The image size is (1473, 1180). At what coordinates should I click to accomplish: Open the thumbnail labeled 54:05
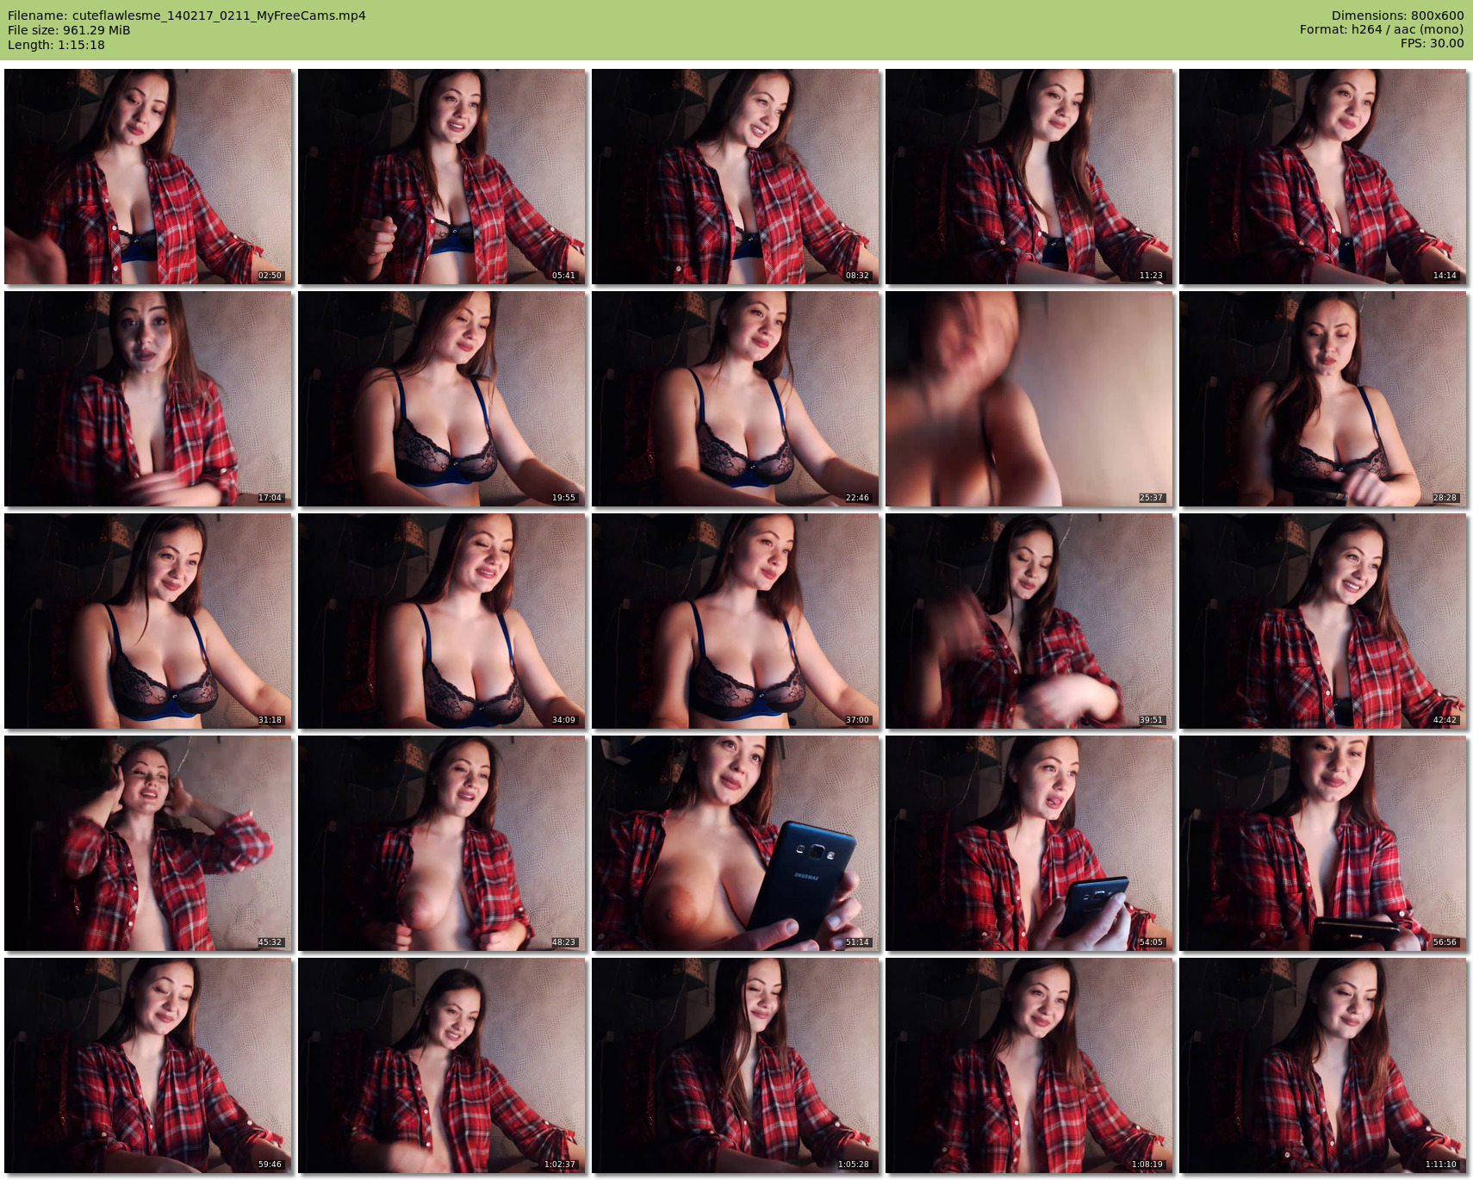[1029, 843]
